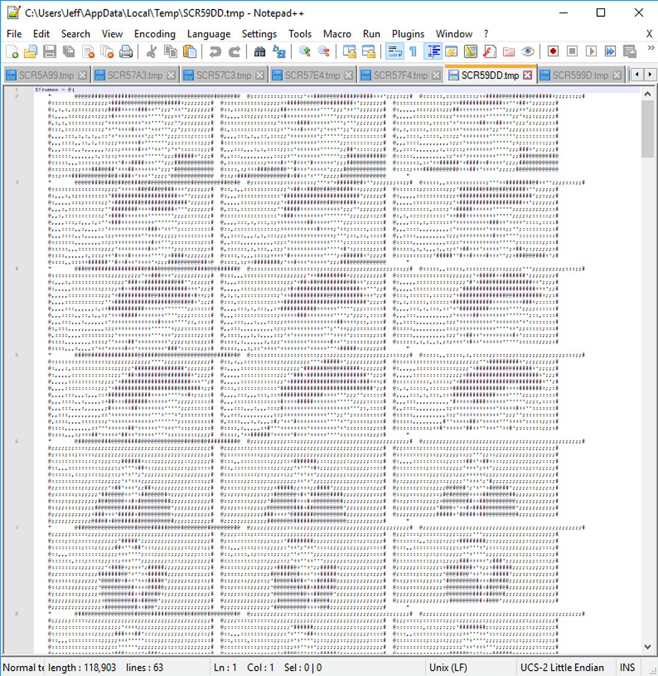
Task: Create a new document with New icon
Action: click(x=12, y=51)
